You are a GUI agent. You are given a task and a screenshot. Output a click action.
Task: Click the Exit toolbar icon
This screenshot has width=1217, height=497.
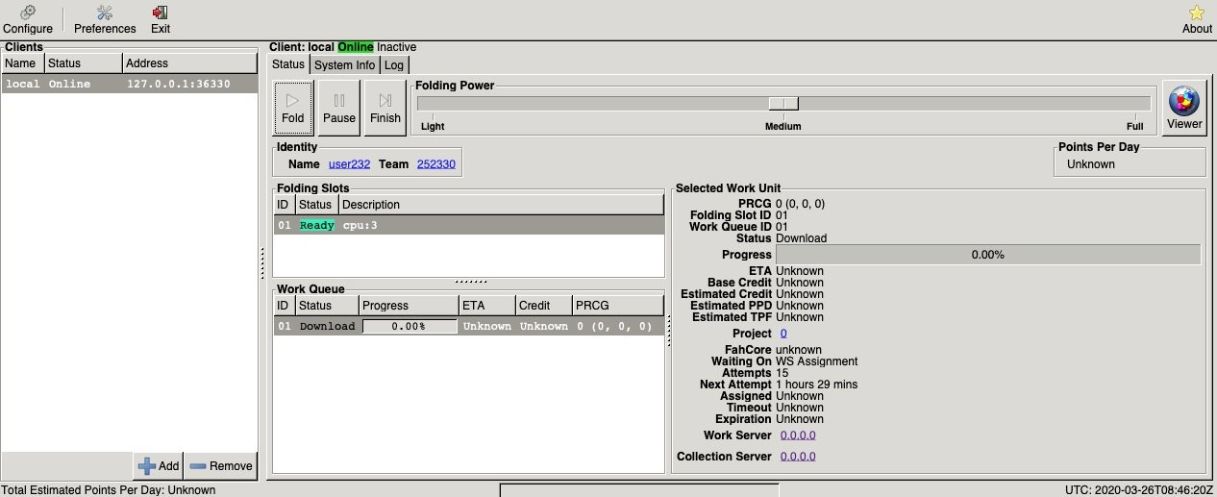pos(160,18)
